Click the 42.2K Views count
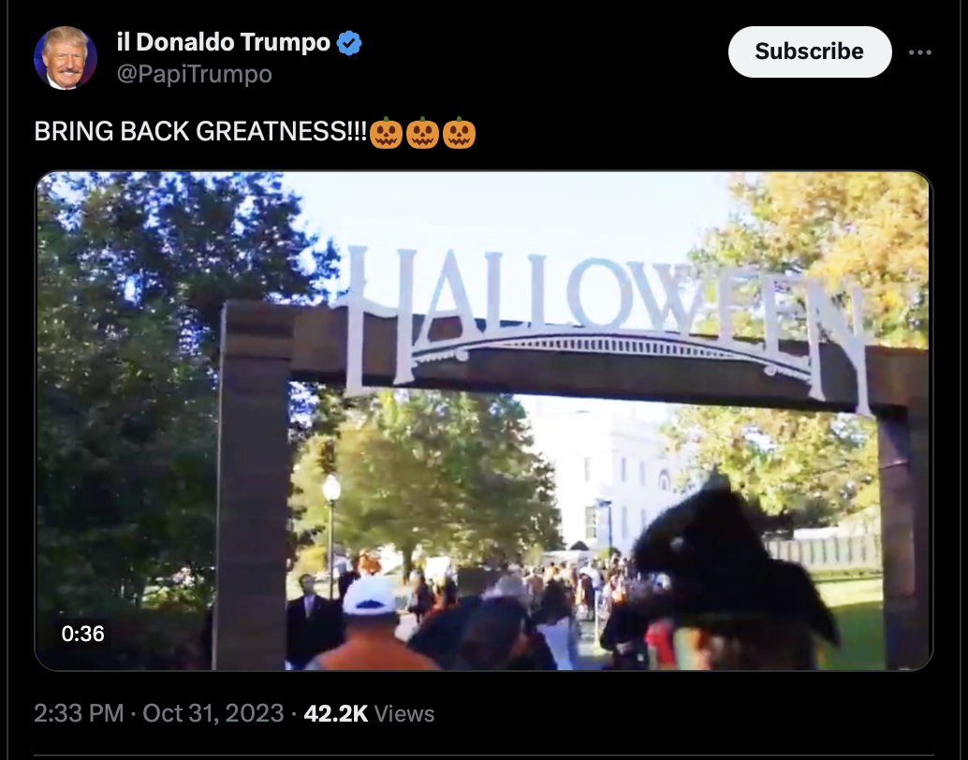Image resolution: width=968 pixels, height=760 pixels. [x=369, y=713]
